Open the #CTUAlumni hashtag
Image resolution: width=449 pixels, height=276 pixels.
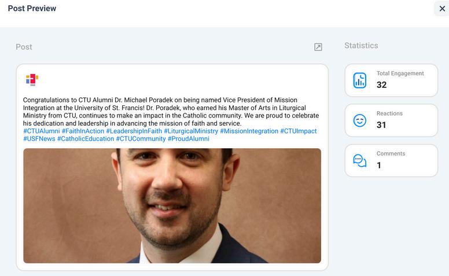tap(42, 131)
